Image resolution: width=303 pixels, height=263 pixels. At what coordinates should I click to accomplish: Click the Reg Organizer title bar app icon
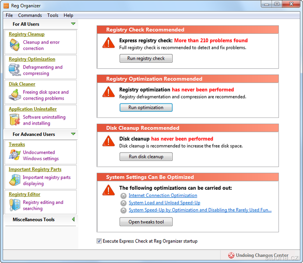click(6, 6)
